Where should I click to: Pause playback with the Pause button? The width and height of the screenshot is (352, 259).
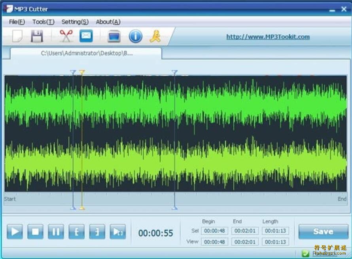point(56,232)
